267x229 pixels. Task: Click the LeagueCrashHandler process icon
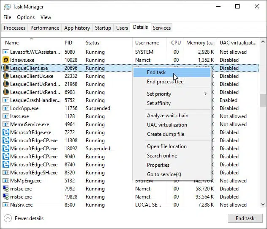point(6,100)
